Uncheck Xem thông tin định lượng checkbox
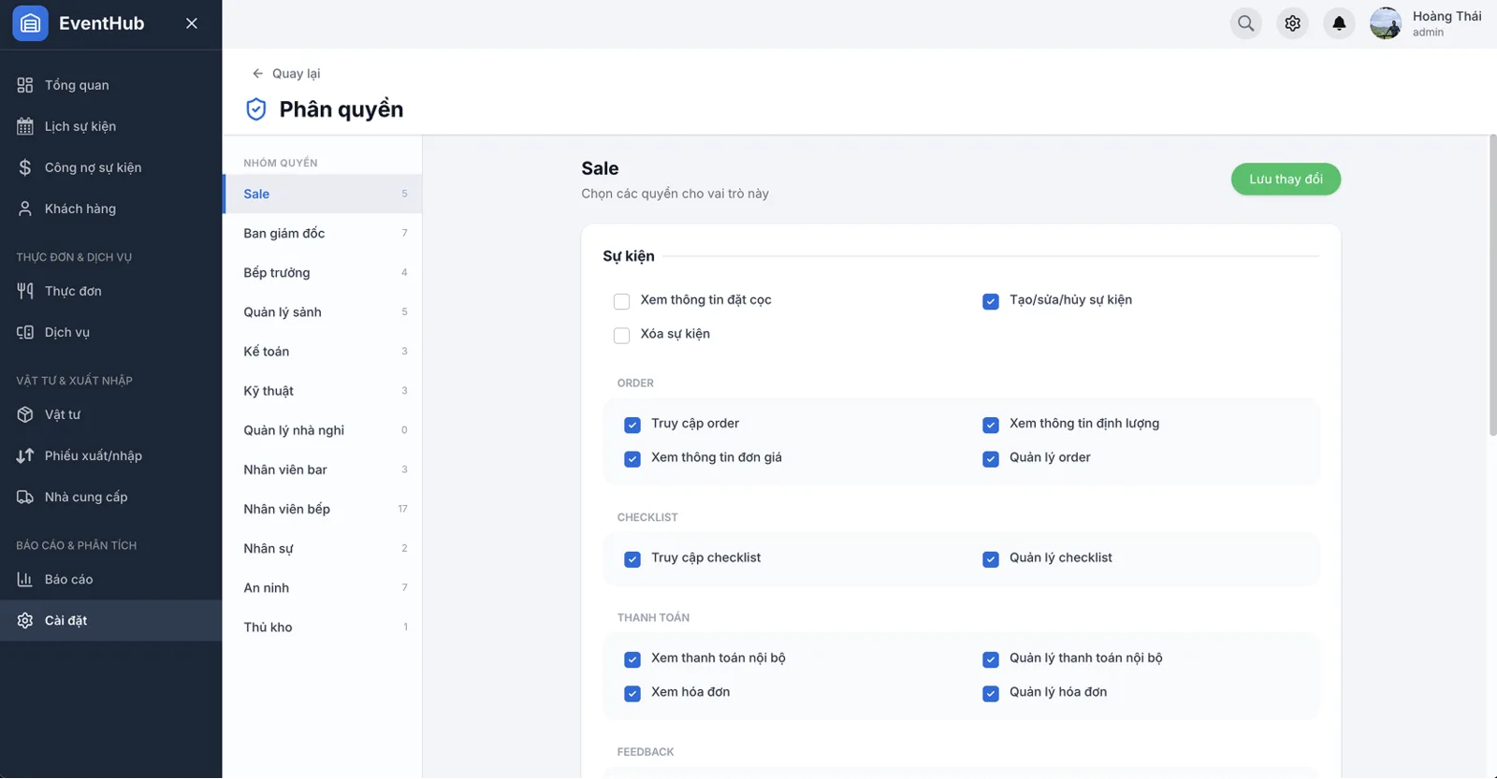Image resolution: width=1497 pixels, height=779 pixels. 990,425
